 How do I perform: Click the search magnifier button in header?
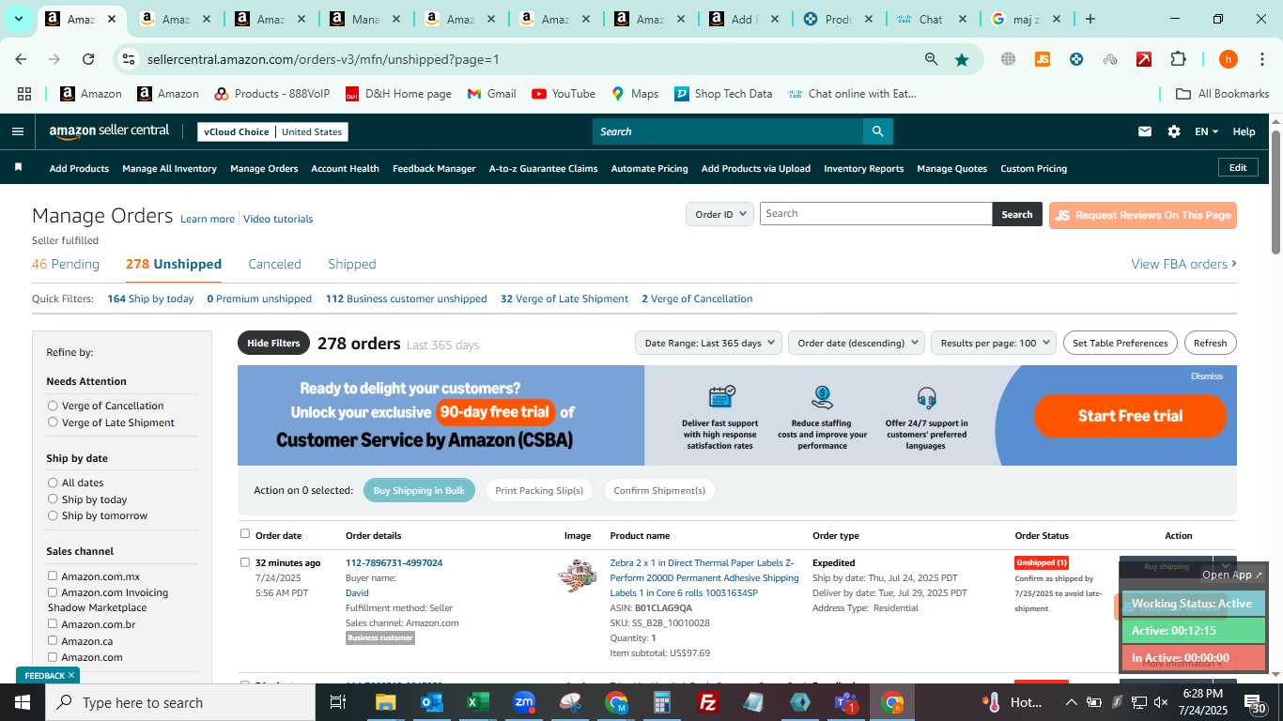[x=877, y=131]
